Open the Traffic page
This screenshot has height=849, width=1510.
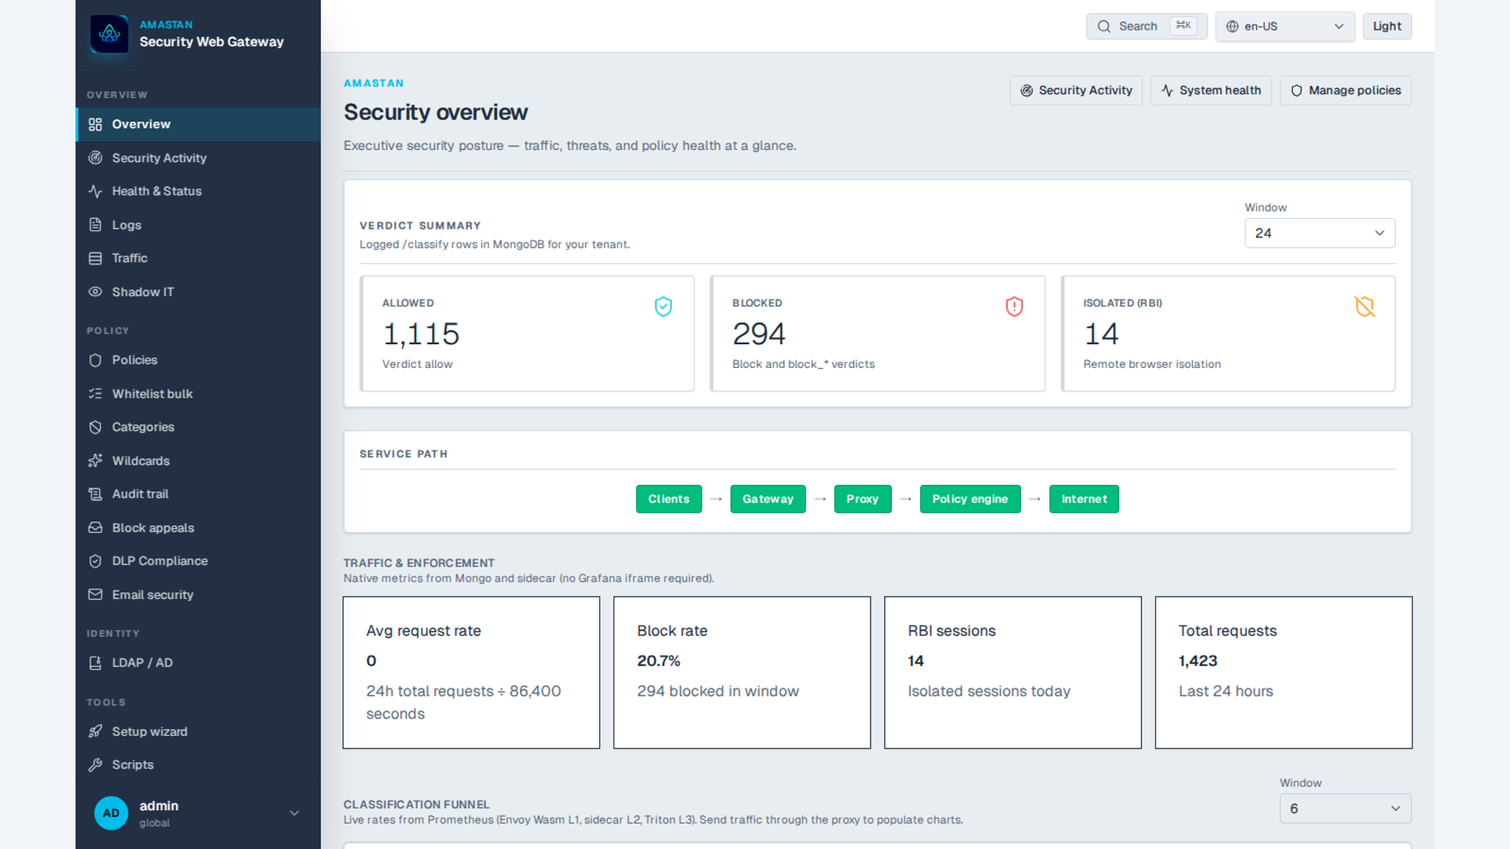point(198,258)
